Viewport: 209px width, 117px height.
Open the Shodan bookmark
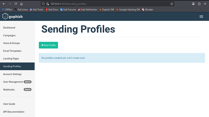pos(147,10)
